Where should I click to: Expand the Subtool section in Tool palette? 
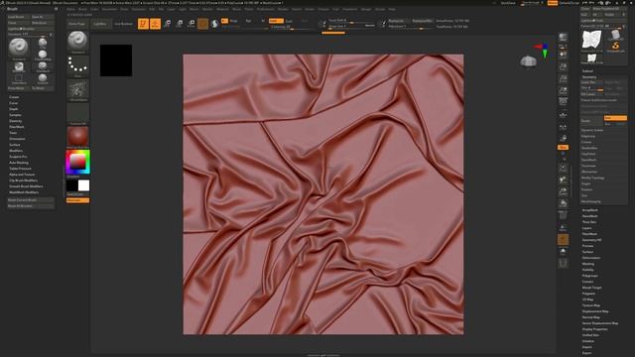tap(587, 71)
